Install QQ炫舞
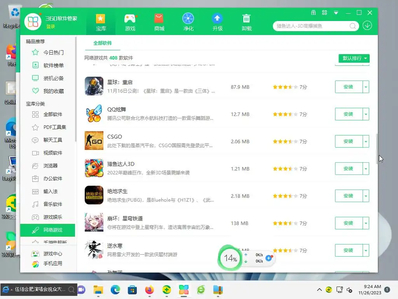398x299 pixels. 349,114
